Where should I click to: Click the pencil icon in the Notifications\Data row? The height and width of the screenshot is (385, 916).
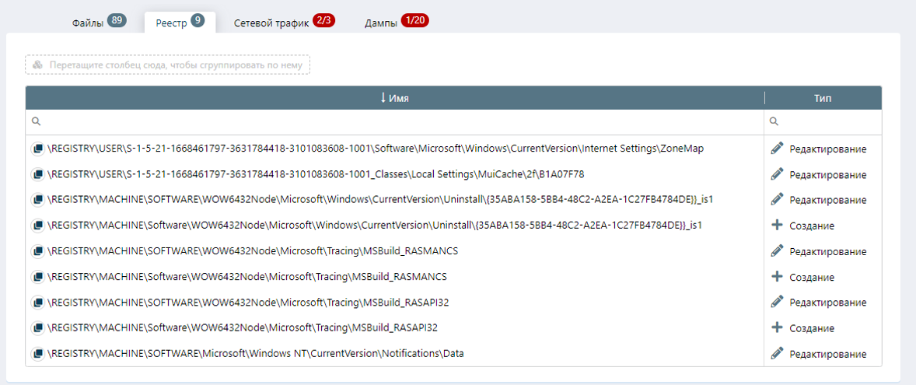tap(777, 354)
